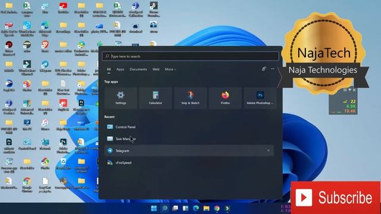Launch Calculator from Top apps
381x214 pixels.
pos(155,97)
